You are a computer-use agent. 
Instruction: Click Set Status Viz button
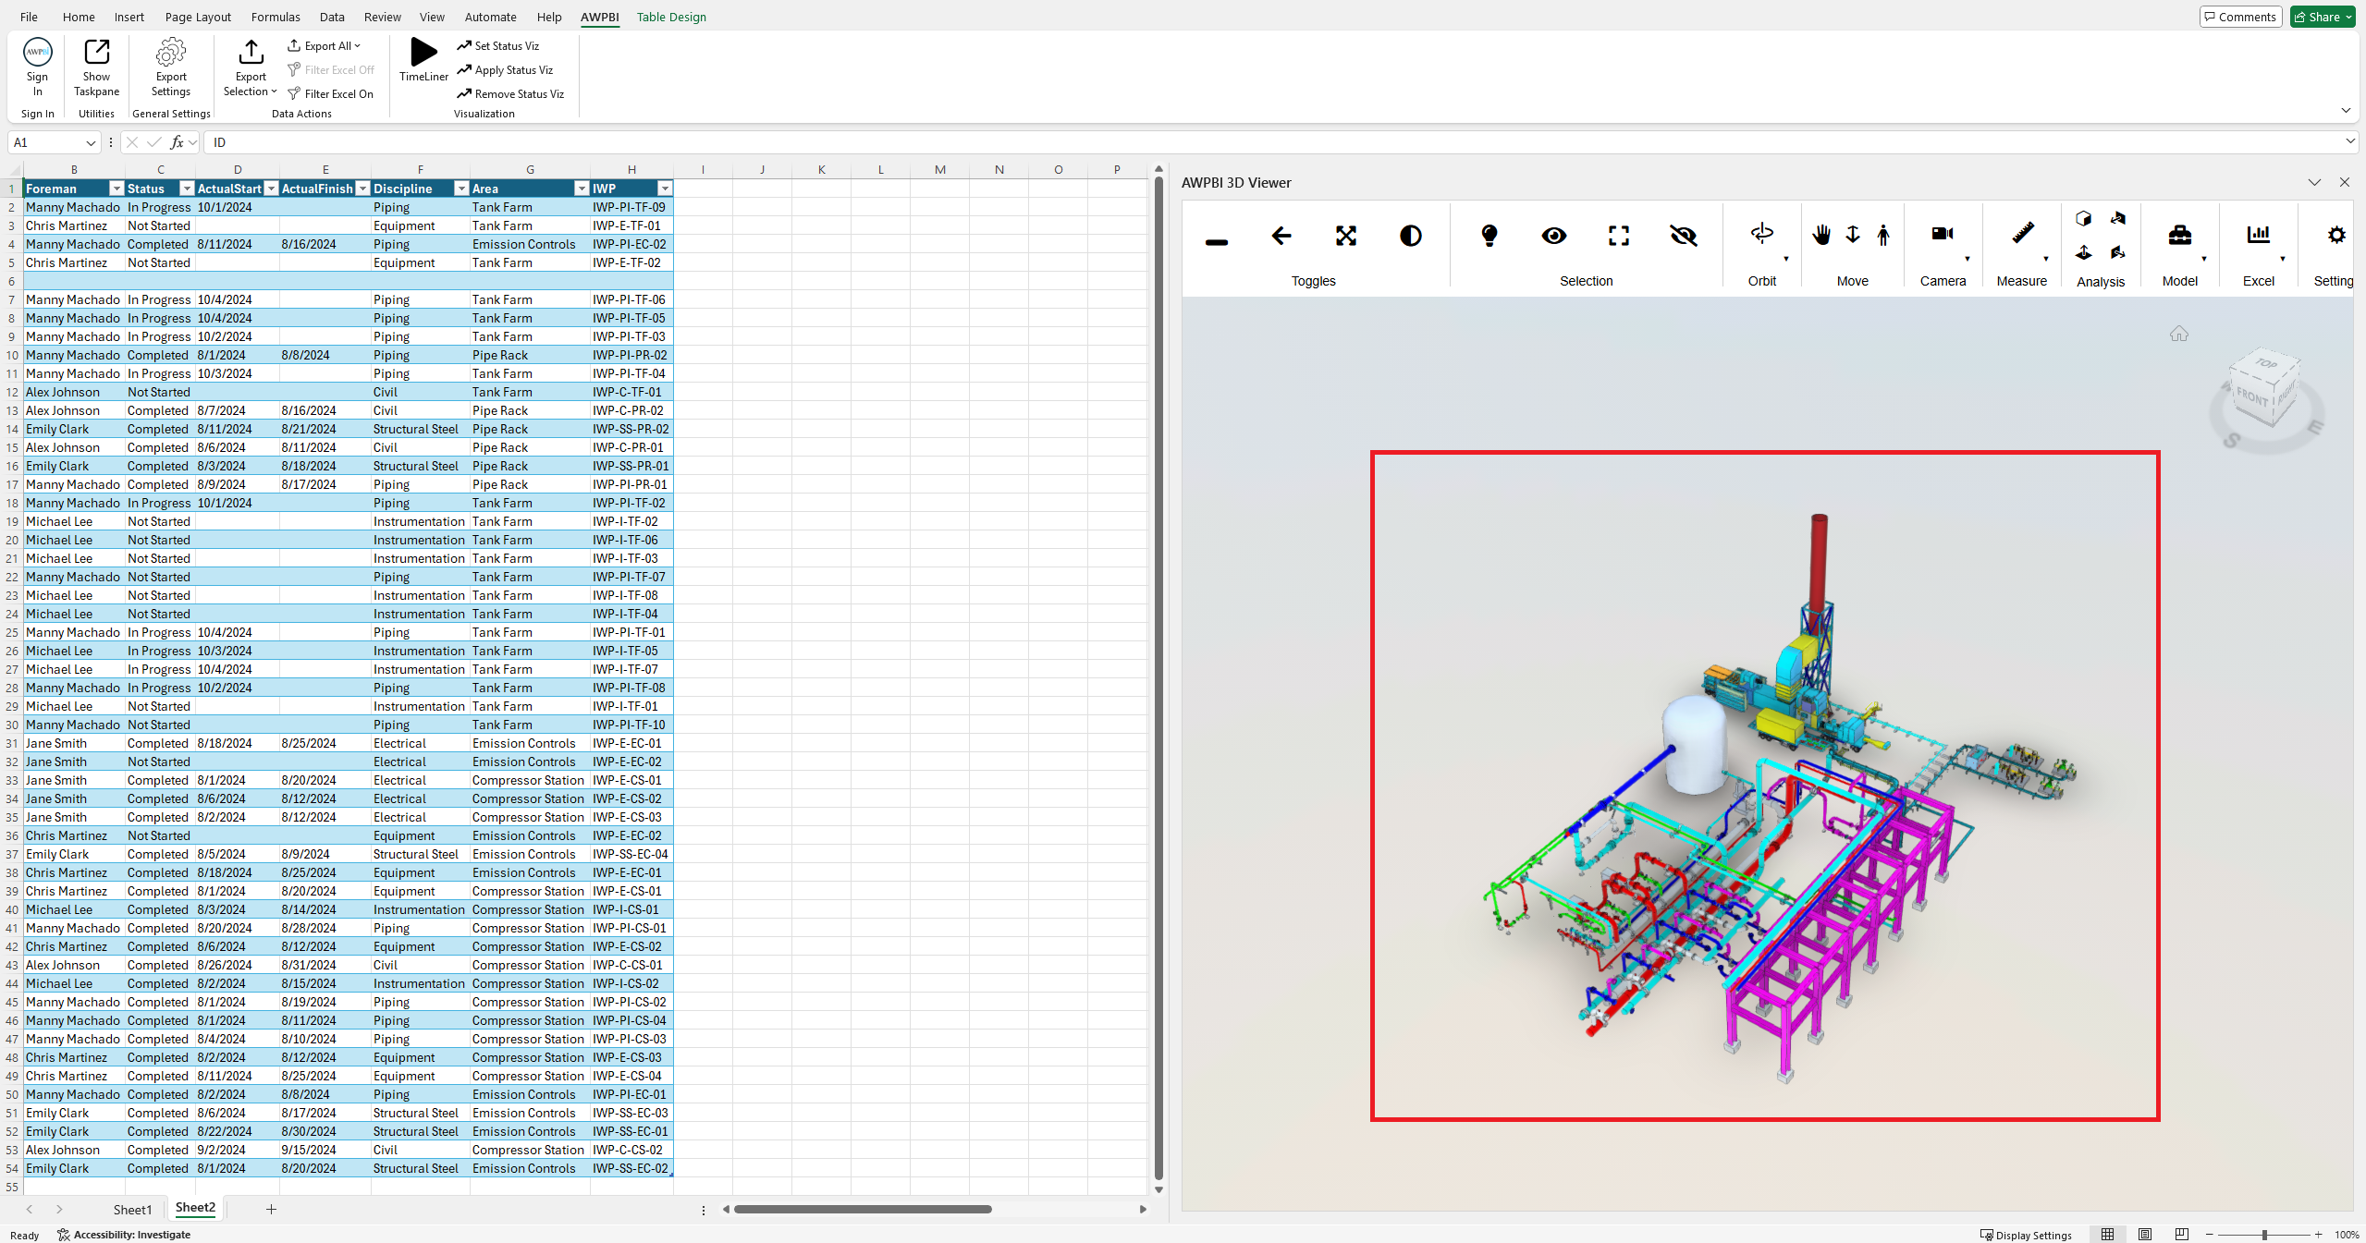498,46
